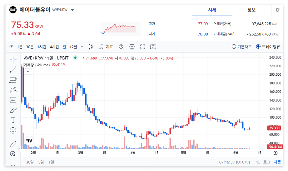
Task: Select the crosshair cursor tool
Action: tap(13, 60)
